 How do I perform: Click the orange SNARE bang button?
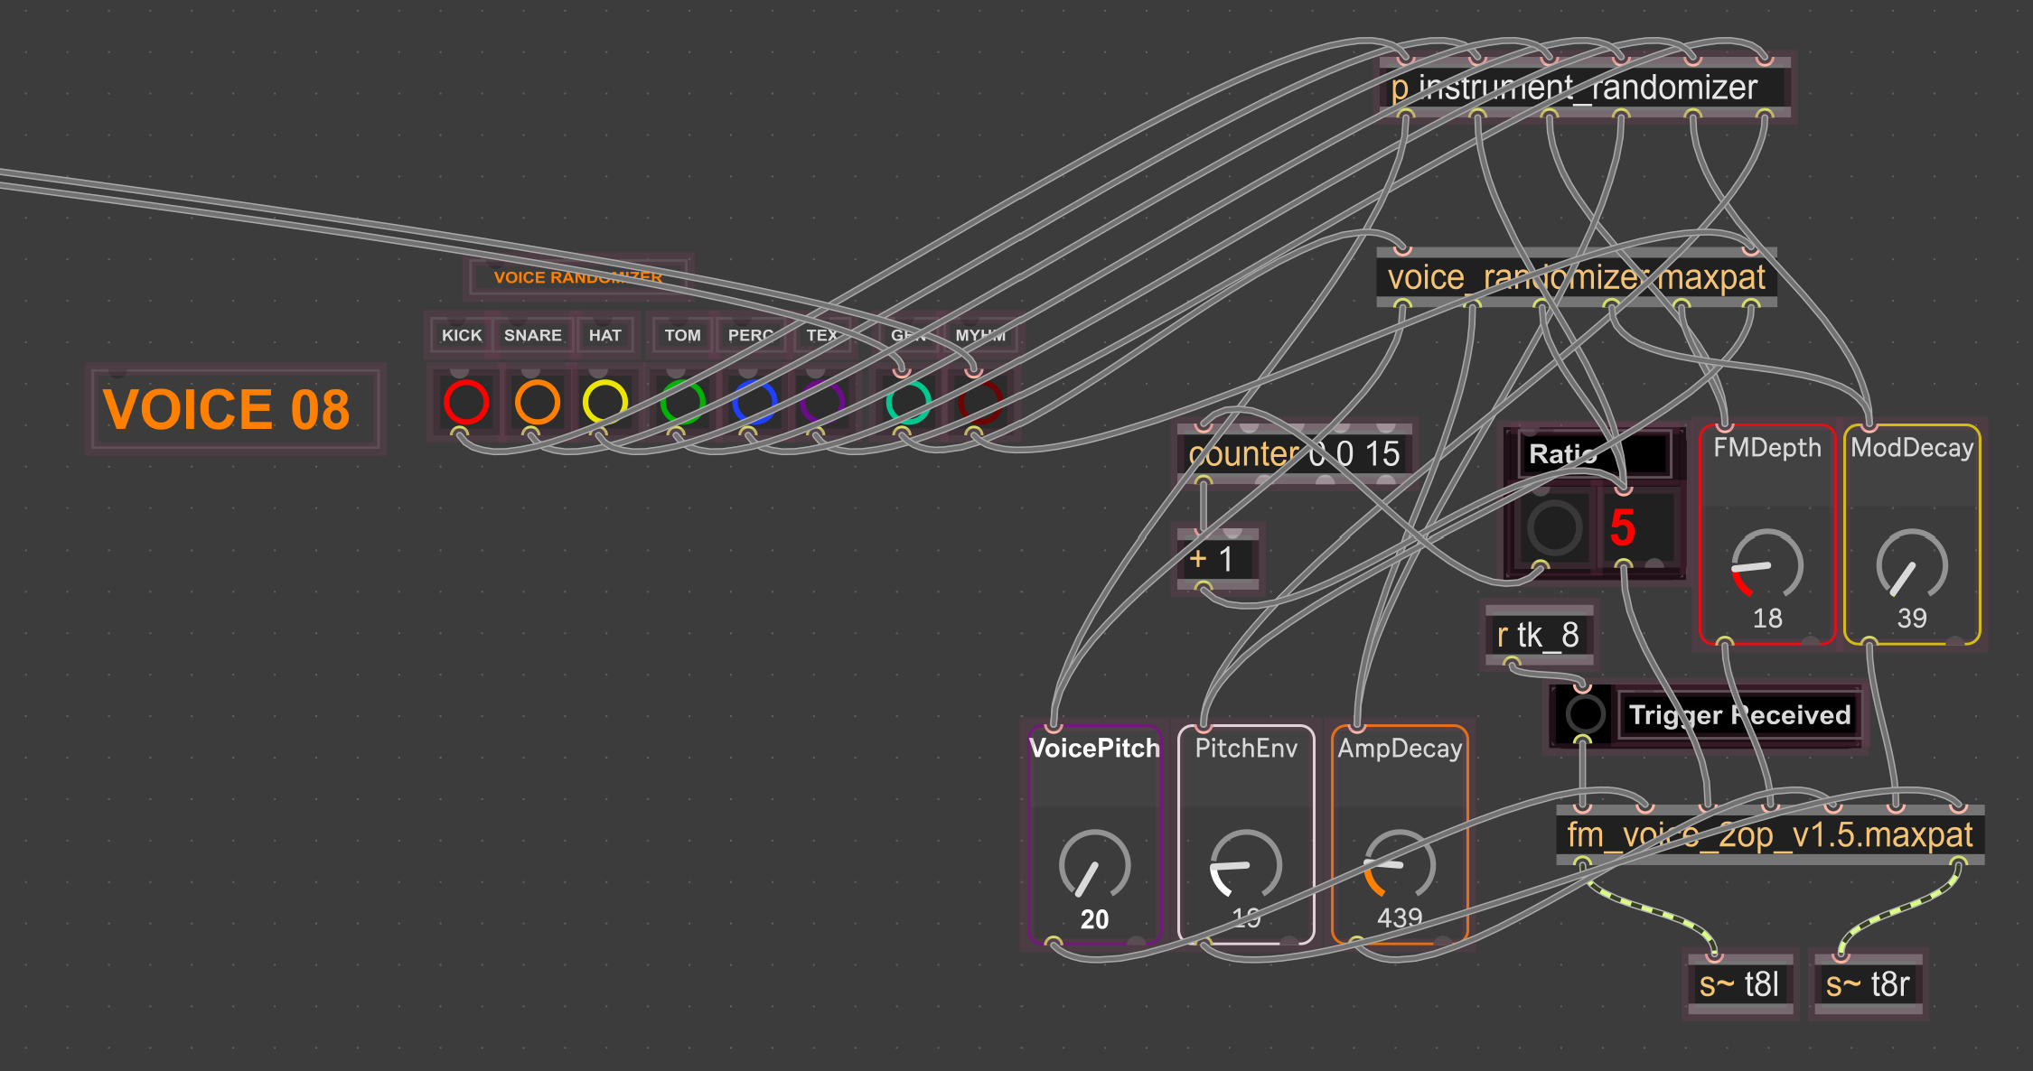(537, 402)
